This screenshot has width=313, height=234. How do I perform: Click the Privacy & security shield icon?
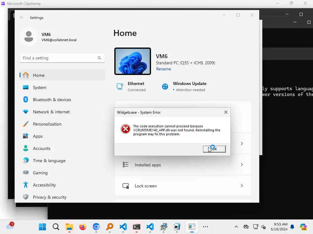(26, 197)
